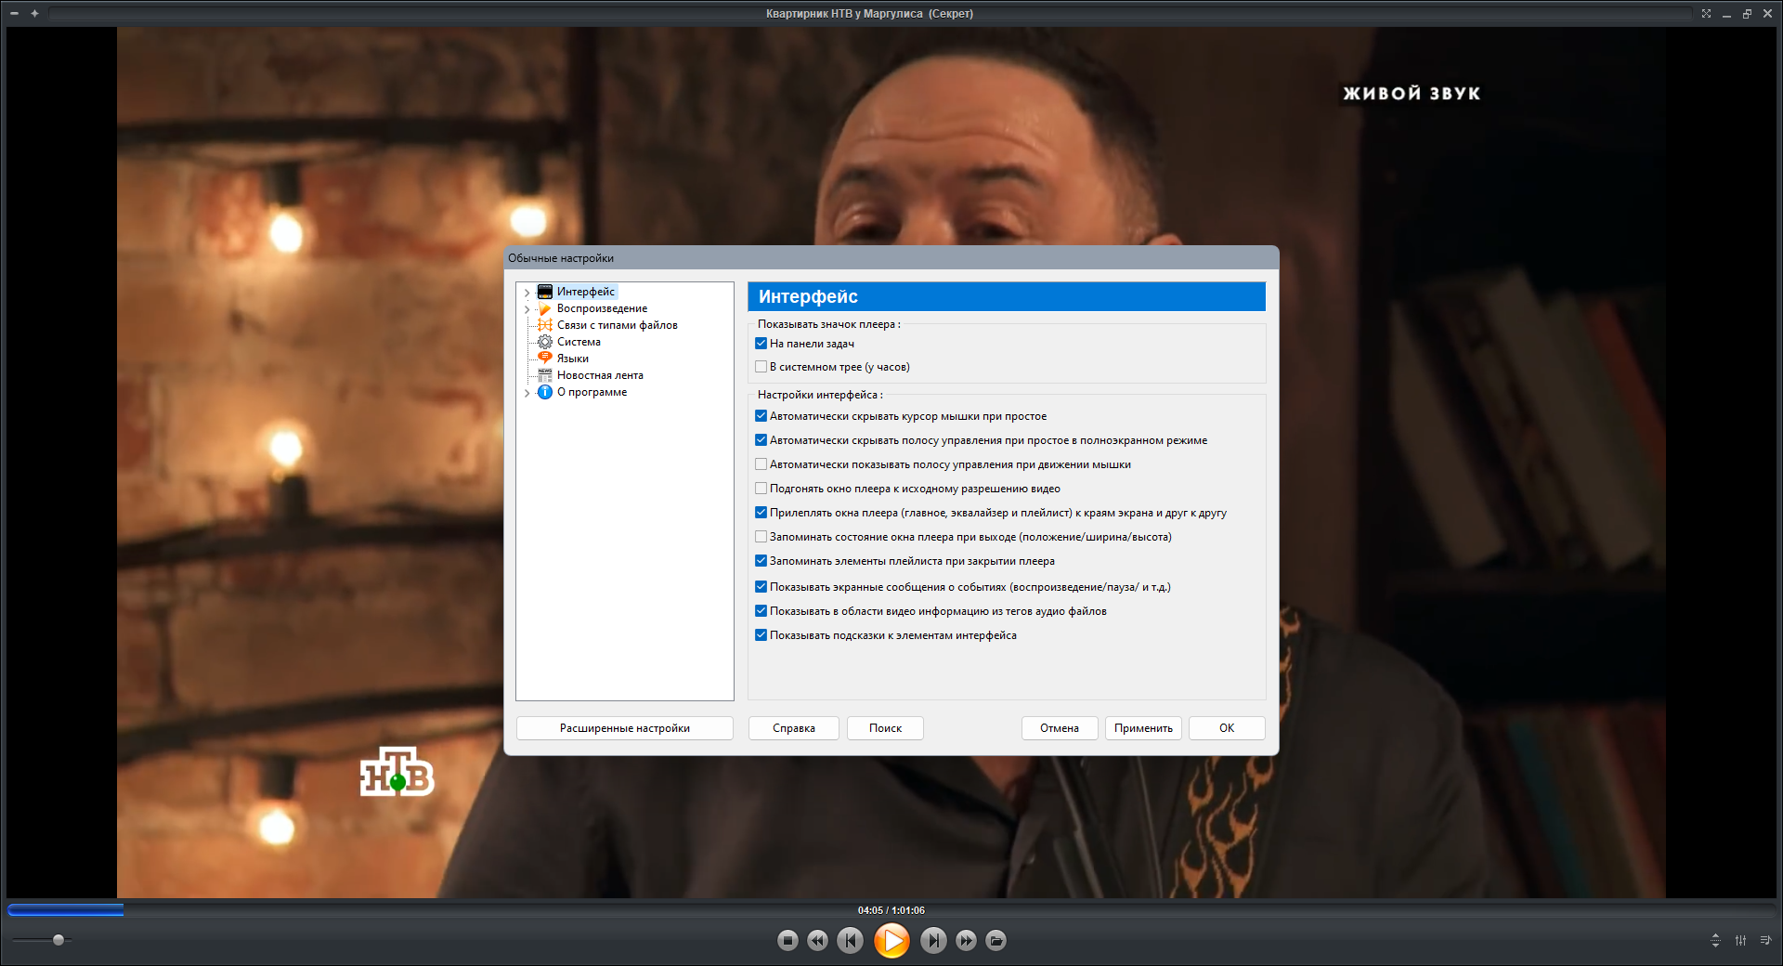Screen dimensions: 1783x966
Task: Uncheck the taskbar icon checkbox
Action: click(x=761, y=344)
